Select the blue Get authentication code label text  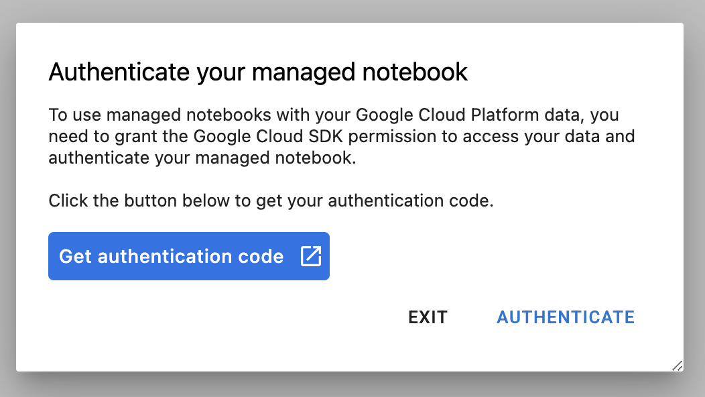point(170,256)
